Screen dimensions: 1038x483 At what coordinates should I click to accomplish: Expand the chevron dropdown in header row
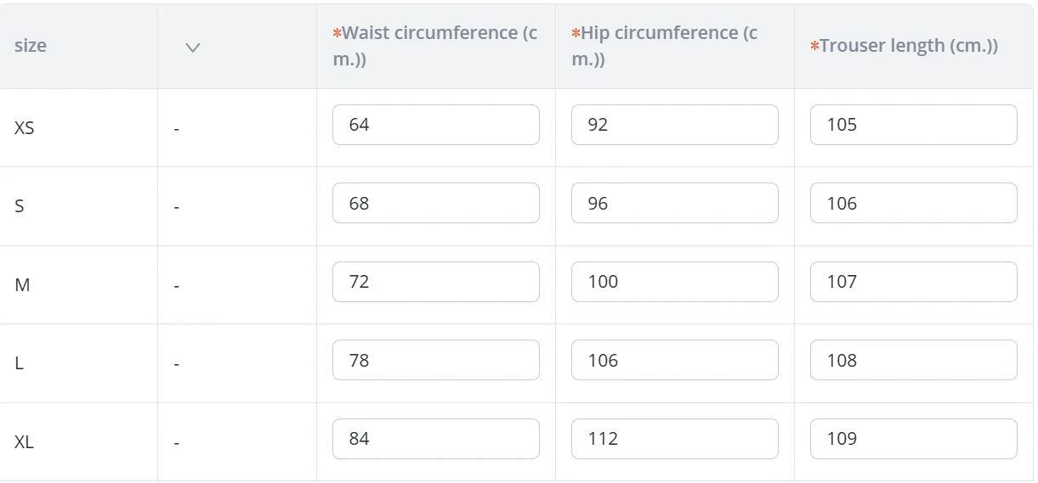pos(193,48)
